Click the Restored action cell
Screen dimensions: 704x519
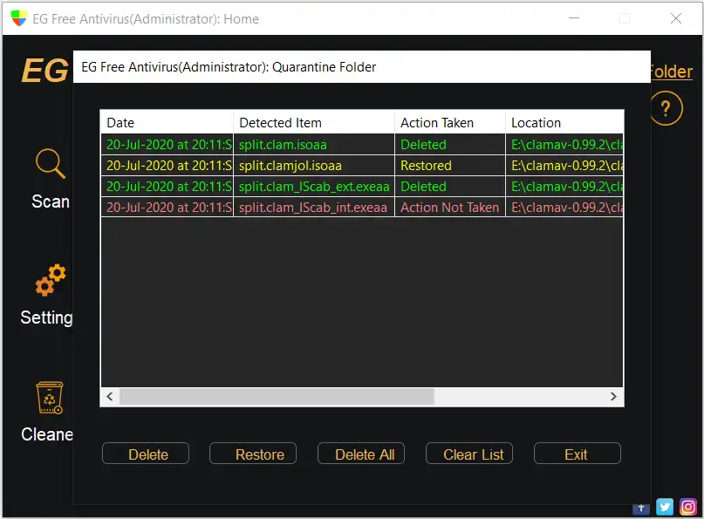[450, 166]
